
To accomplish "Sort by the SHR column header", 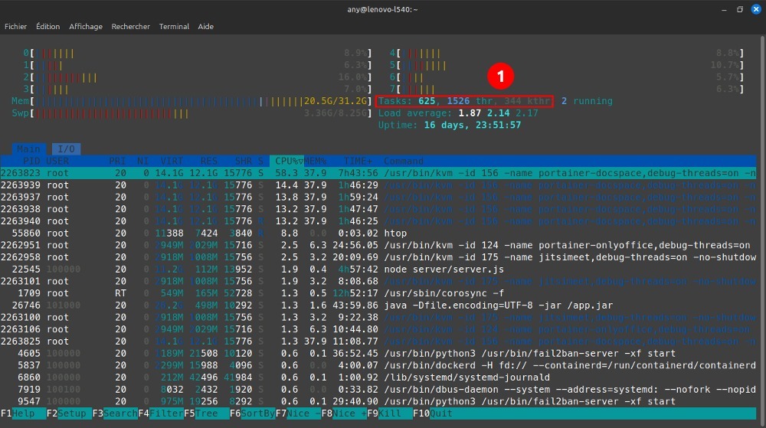I will [244, 161].
